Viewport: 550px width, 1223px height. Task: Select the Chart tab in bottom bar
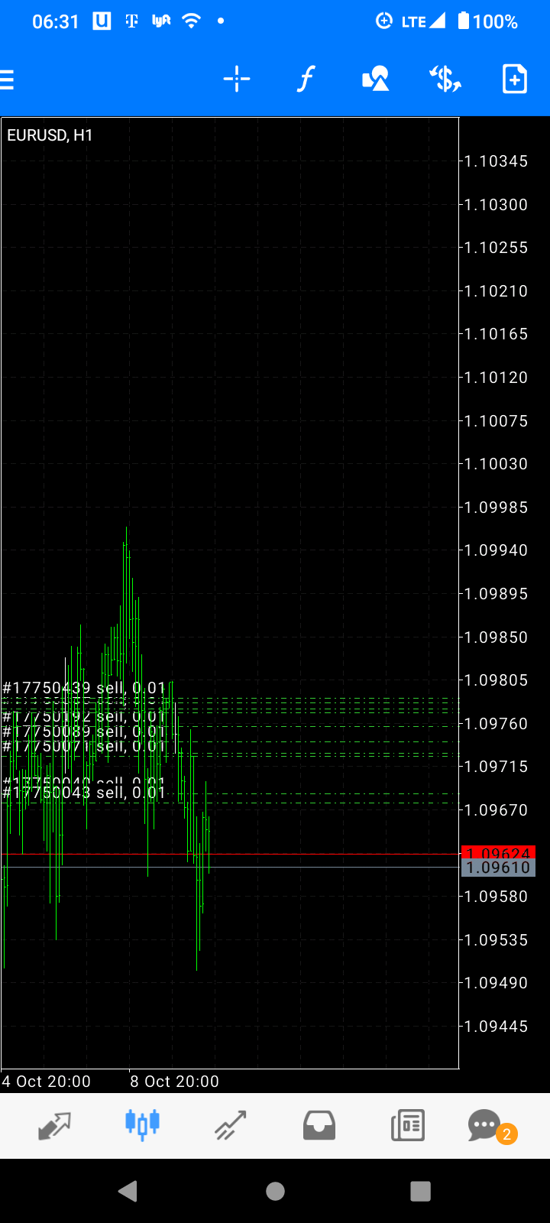pyautogui.click(x=142, y=1124)
